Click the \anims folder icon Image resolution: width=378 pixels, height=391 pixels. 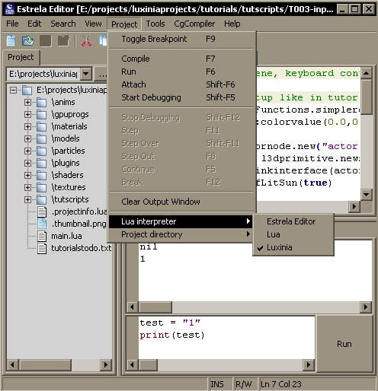[x=41, y=103]
